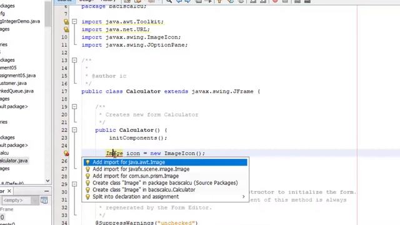Click new ImageIcon() in the editor
Viewport: 400px width, 225px height.
177,153
